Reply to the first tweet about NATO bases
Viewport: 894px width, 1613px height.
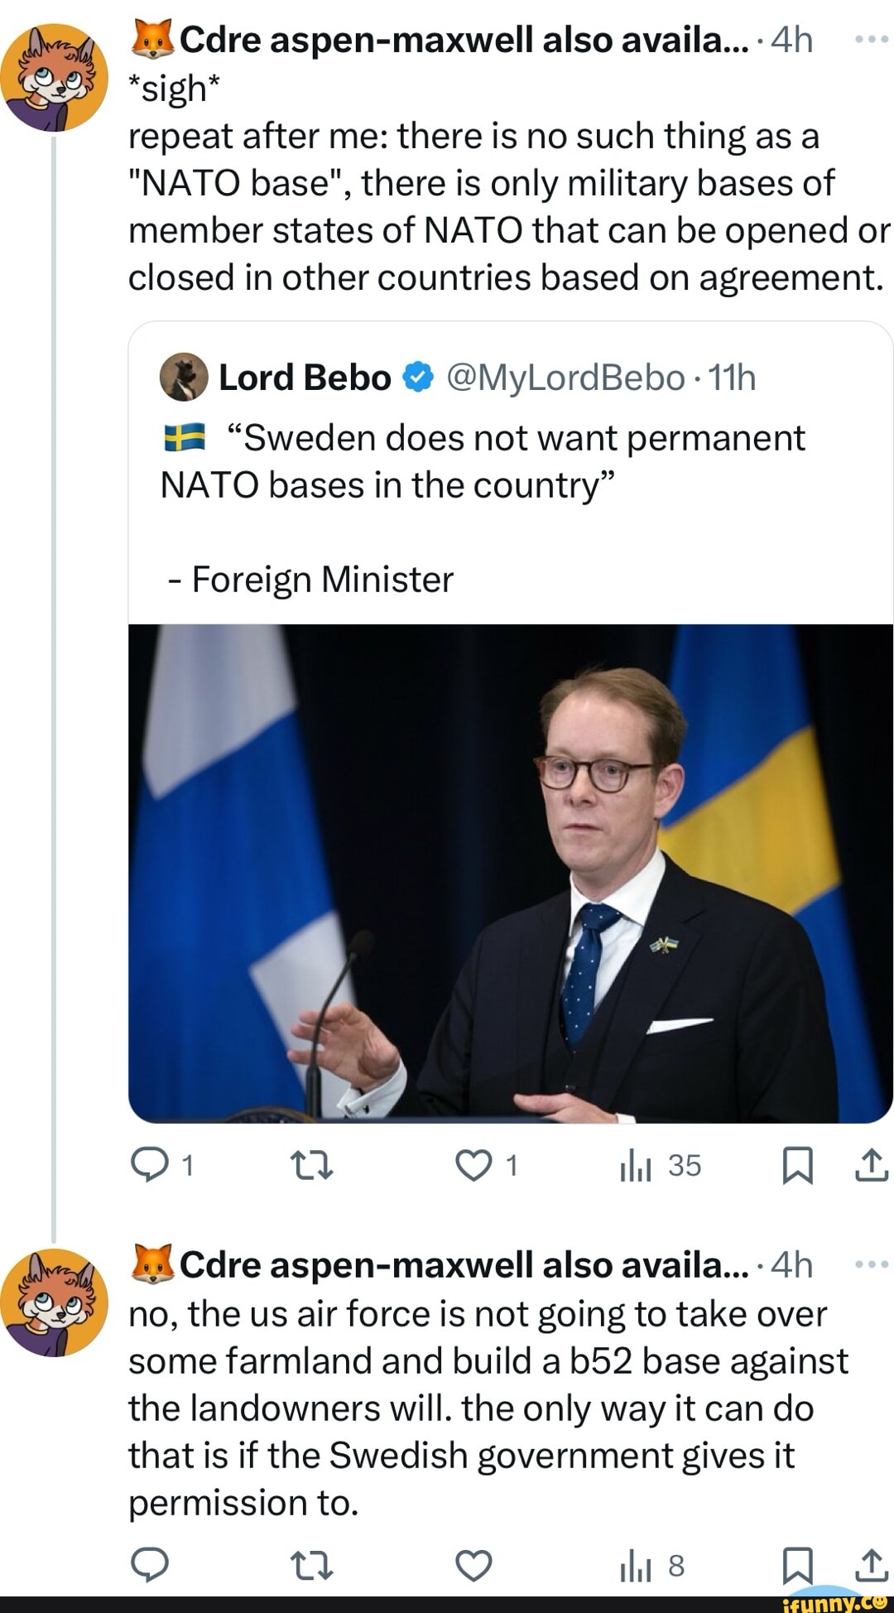pyautogui.click(x=151, y=1166)
